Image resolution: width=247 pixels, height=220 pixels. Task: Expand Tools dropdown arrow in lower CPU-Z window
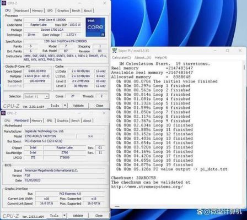(65, 216)
